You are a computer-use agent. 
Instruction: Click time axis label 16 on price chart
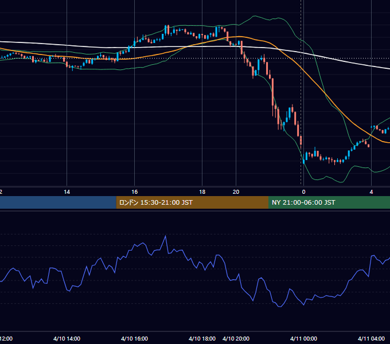click(x=135, y=192)
